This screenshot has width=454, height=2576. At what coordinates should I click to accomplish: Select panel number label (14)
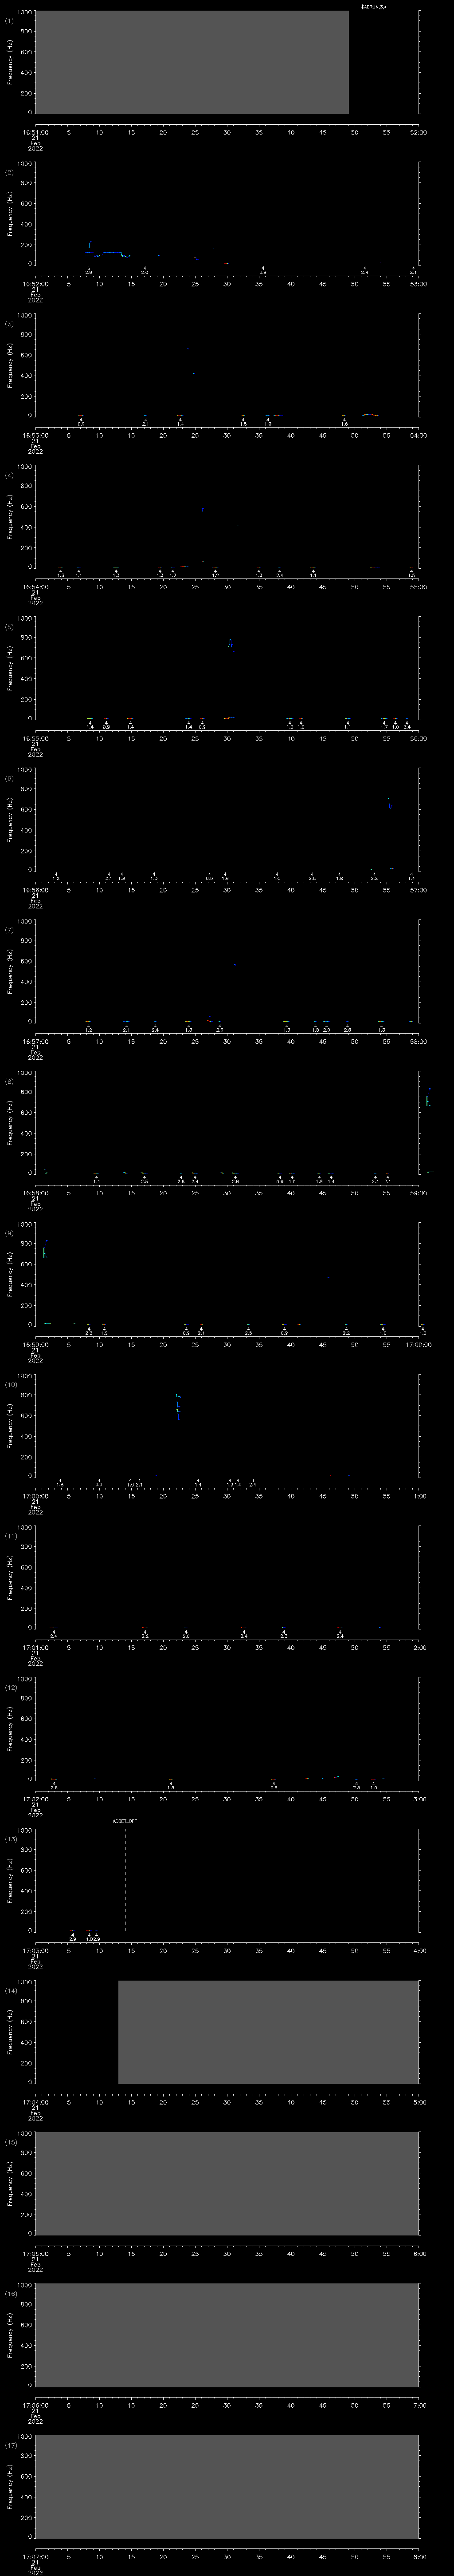click(x=10, y=1990)
